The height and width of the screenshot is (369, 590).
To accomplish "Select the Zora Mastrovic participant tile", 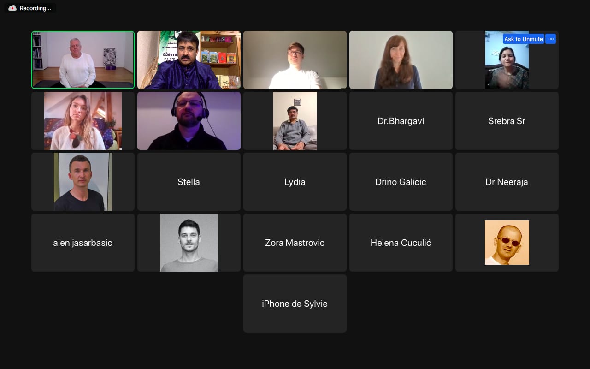I will tap(295, 243).
